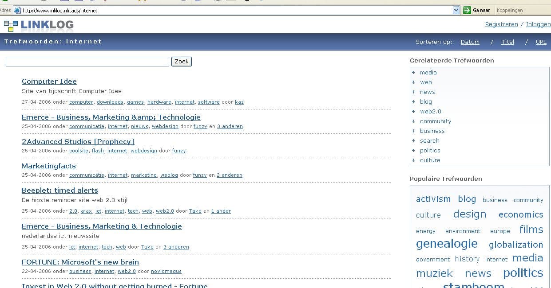Screen dimensions: 551x288
Task: Expand the politics related keyword
Action: pyautogui.click(x=413, y=150)
